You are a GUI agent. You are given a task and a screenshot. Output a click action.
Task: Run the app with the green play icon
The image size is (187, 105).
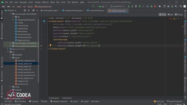[x=129, y=6]
